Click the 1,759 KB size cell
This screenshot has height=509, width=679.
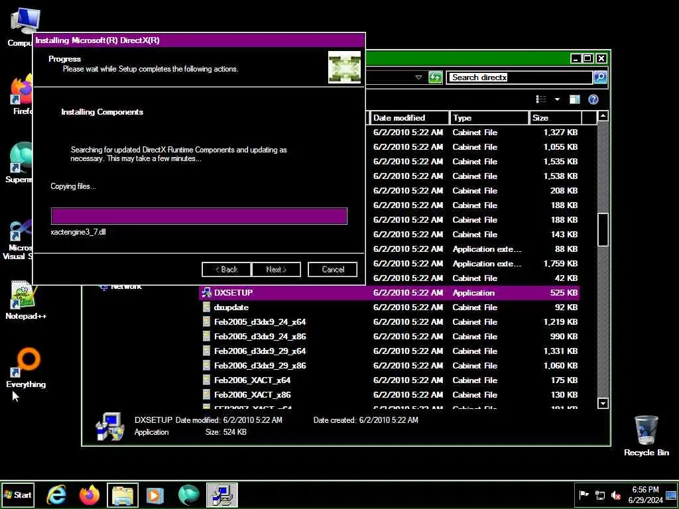(560, 264)
